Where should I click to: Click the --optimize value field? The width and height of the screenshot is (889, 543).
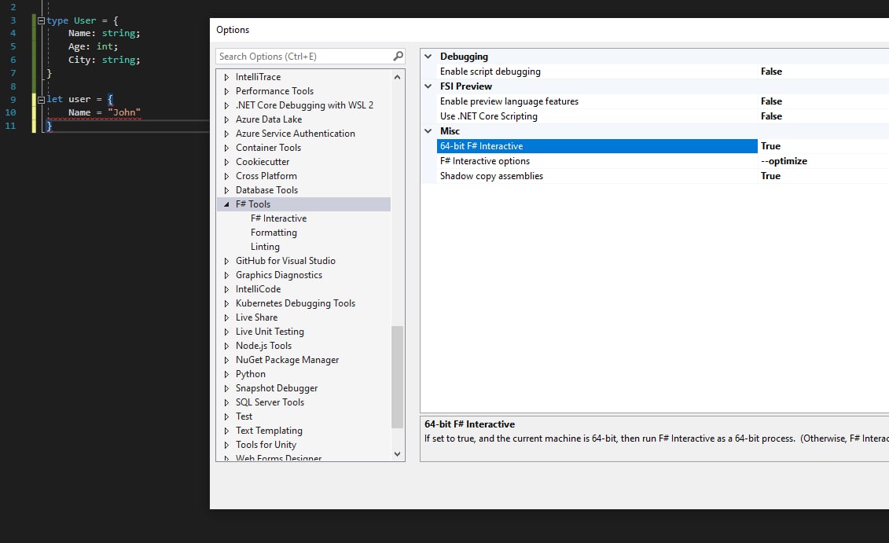point(784,161)
